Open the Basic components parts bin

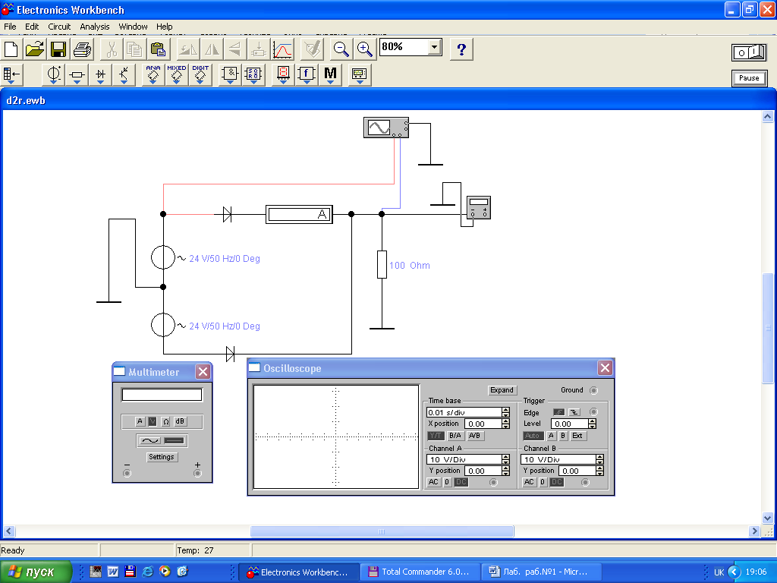pos(77,75)
